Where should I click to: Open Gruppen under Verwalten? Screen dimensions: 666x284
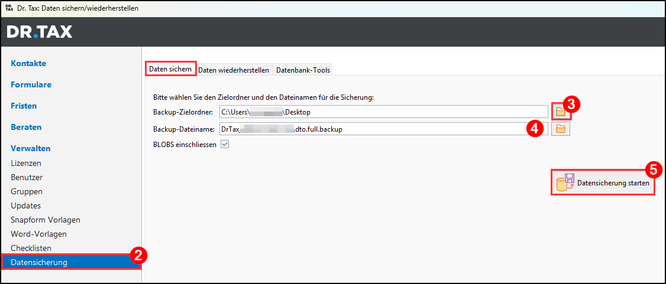point(27,191)
